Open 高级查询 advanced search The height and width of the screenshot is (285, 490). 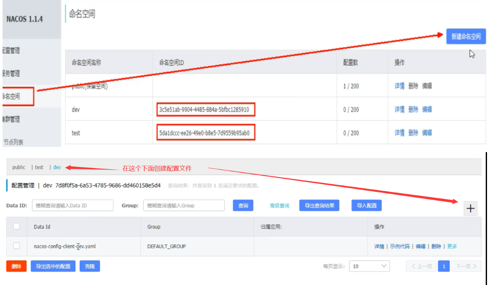pyautogui.click(x=279, y=206)
